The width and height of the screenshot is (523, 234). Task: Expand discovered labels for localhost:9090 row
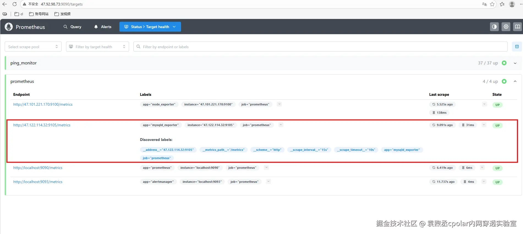[x=266, y=167]
